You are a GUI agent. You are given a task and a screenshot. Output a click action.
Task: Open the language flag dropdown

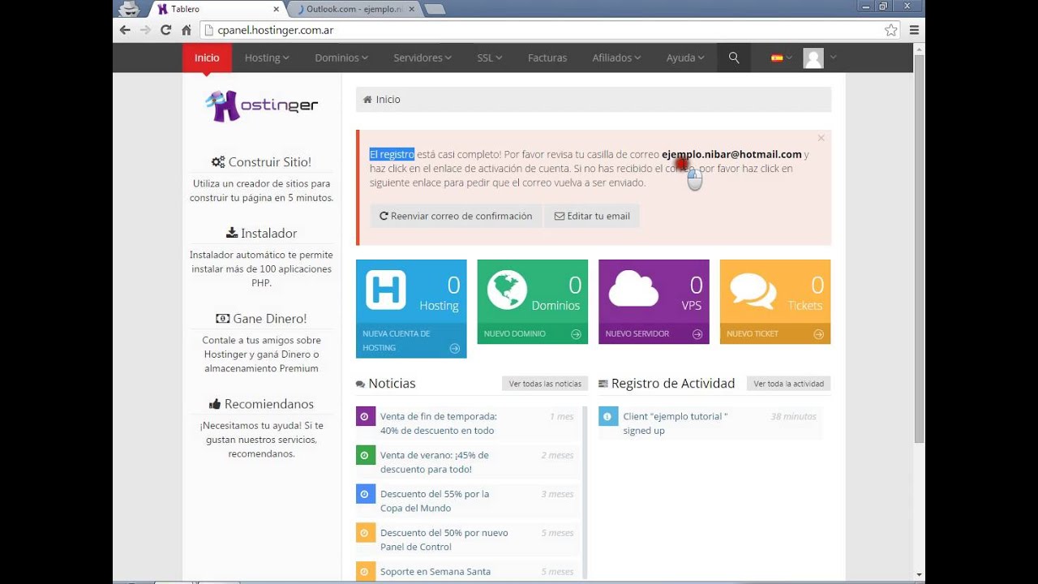click(x=781, y=58)
